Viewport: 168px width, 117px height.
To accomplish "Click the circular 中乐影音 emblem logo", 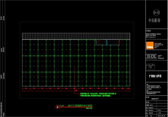I will 156,12.
